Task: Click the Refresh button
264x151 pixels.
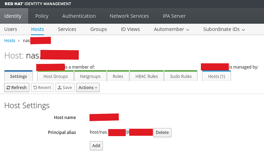Action: 17,88
